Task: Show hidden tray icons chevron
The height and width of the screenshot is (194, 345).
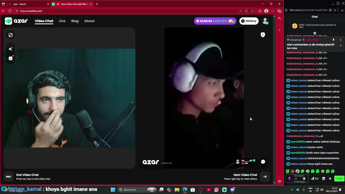Action: [292, 190]
